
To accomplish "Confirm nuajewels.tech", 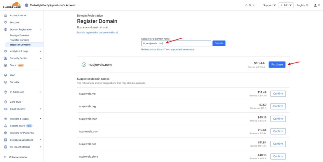I will coord(278,119).
